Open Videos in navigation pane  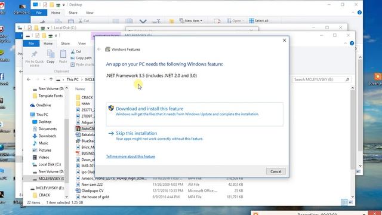point(41,157)
